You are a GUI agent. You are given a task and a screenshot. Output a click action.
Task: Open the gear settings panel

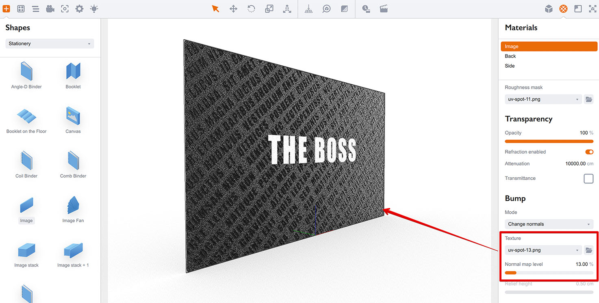[79, 9]
